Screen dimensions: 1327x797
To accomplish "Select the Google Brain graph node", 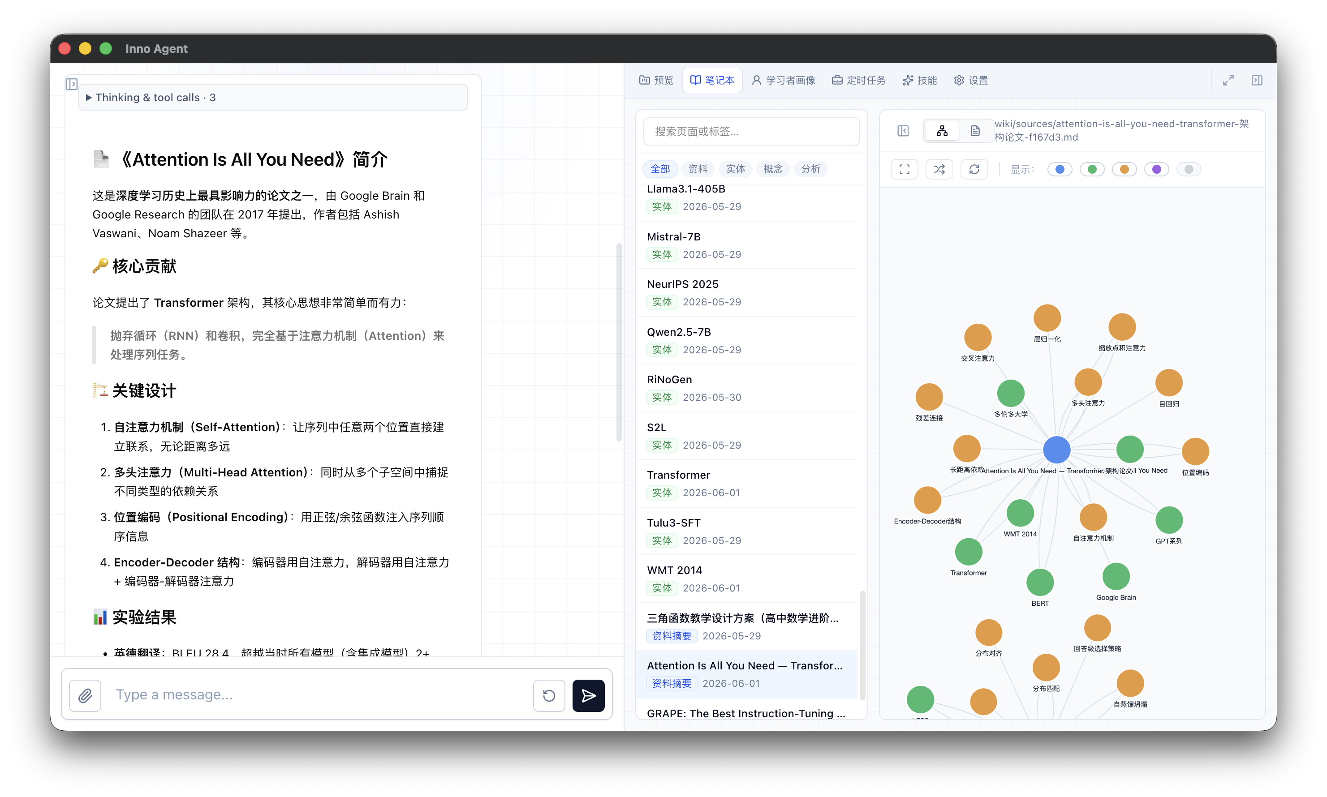I will (1116, 576).
